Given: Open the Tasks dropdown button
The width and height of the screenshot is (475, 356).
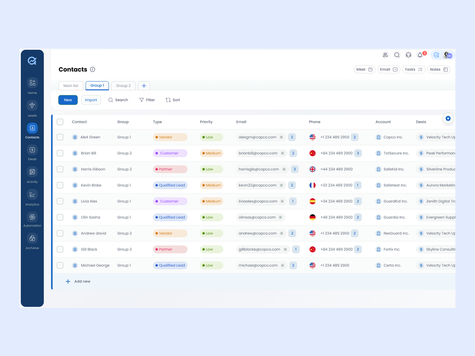Looking at the screenshot, I should pyautogui.click(x=414, y=69).
